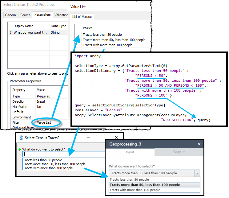Select the List of Values tab

click(82, 17)
